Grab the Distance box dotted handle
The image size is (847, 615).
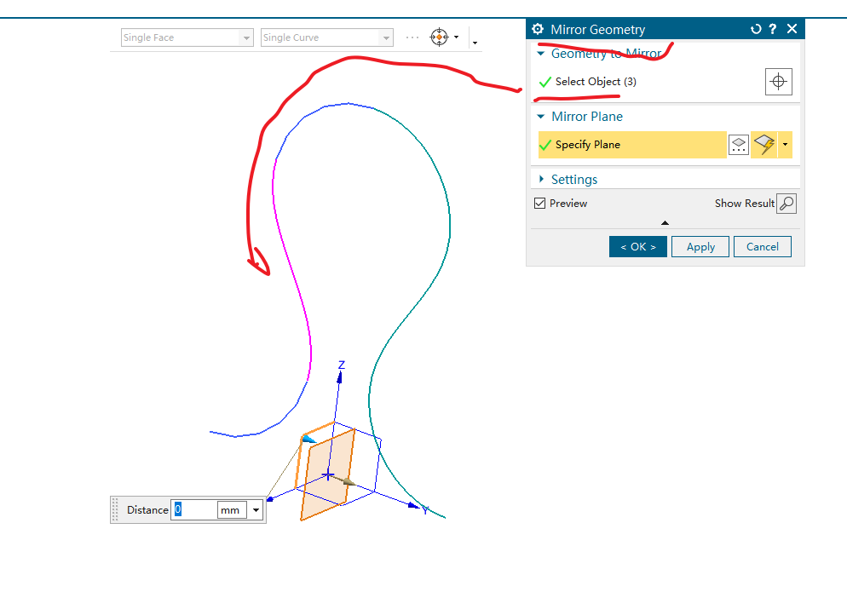114,509
